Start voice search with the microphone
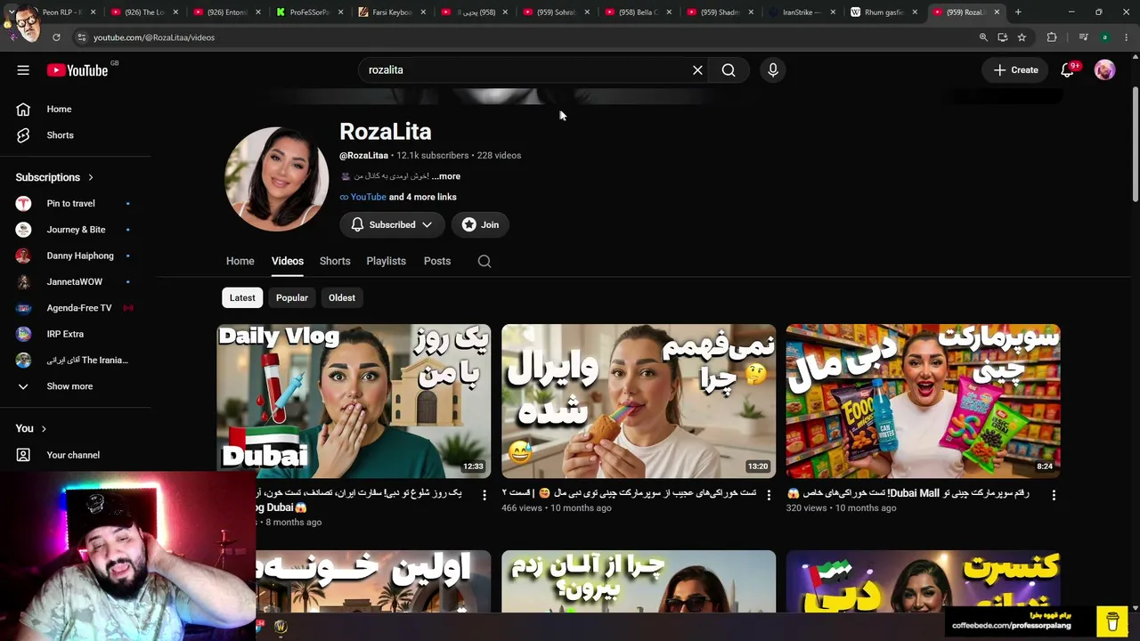 (773, 70)
